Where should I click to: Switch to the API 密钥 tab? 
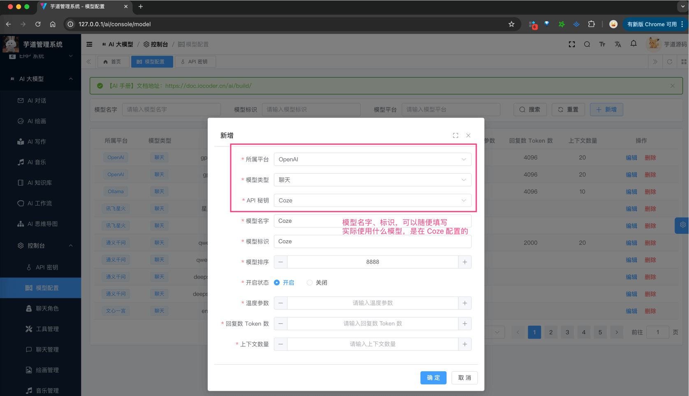coord(195,62)
